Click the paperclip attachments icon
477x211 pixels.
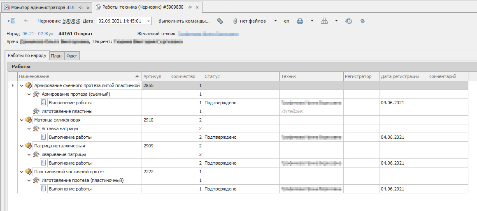tap(235, 21)
